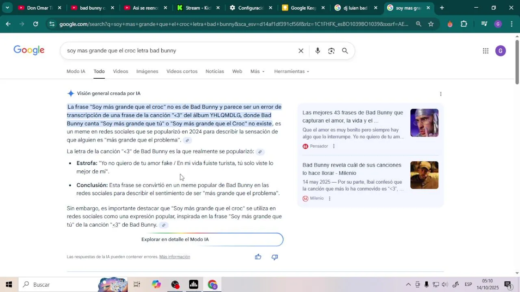Open the Milenio article thumbnail
The width and height of the screenshot is (520, 292).
pos(424,175)
